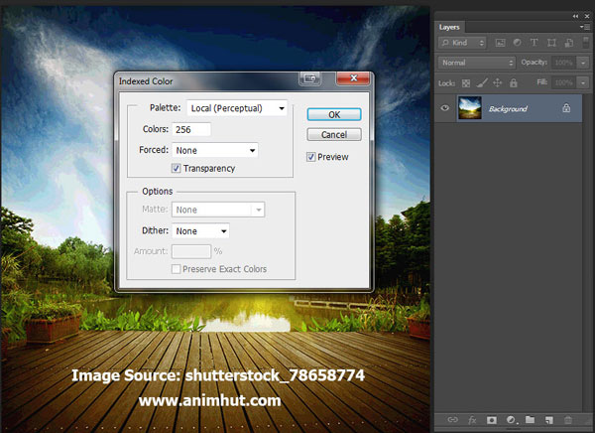The image size is (595, 433).
Task: Lock transparent pixels icon
Action: tap(466, 81)
